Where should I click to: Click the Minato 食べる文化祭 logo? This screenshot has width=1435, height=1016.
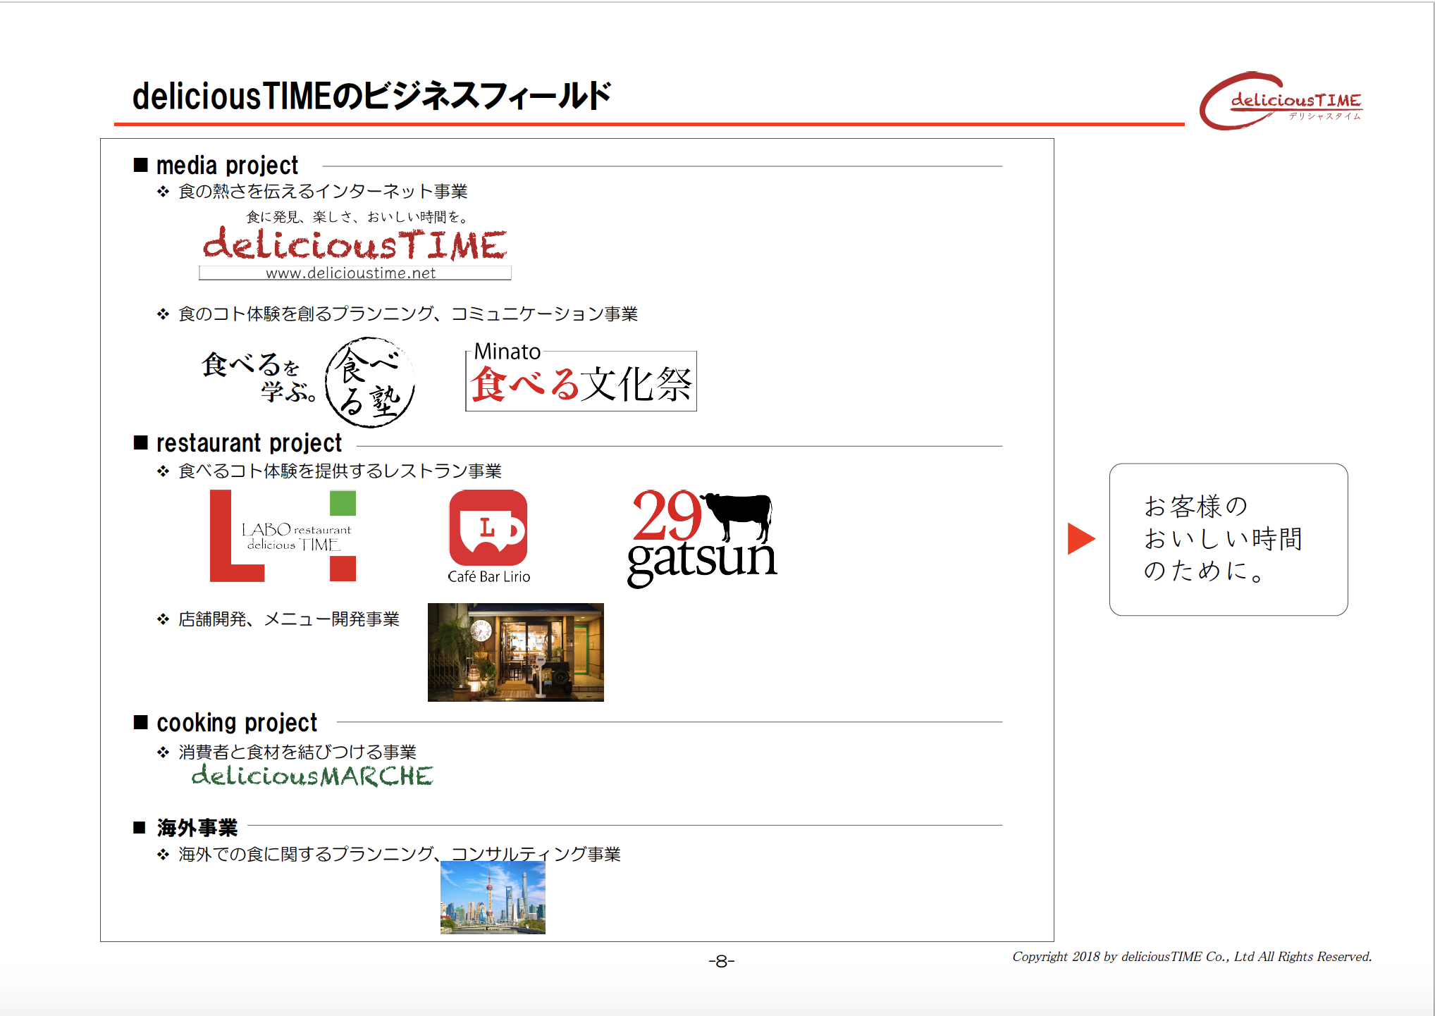click(581, 376)
